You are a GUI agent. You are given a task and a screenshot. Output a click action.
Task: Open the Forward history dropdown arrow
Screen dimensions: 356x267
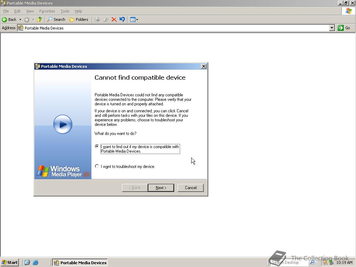pyautogui.click(x=33, y=19)
